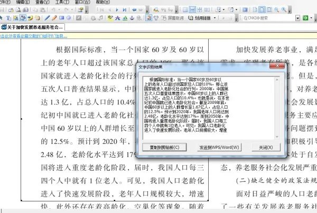Expand the first toolbar overflow options
Screen dimensions: 317x213
87,10
